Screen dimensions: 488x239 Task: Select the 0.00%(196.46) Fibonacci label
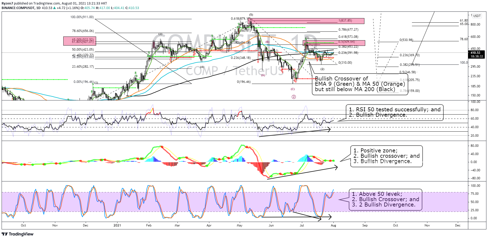click(x=84, y=82)
